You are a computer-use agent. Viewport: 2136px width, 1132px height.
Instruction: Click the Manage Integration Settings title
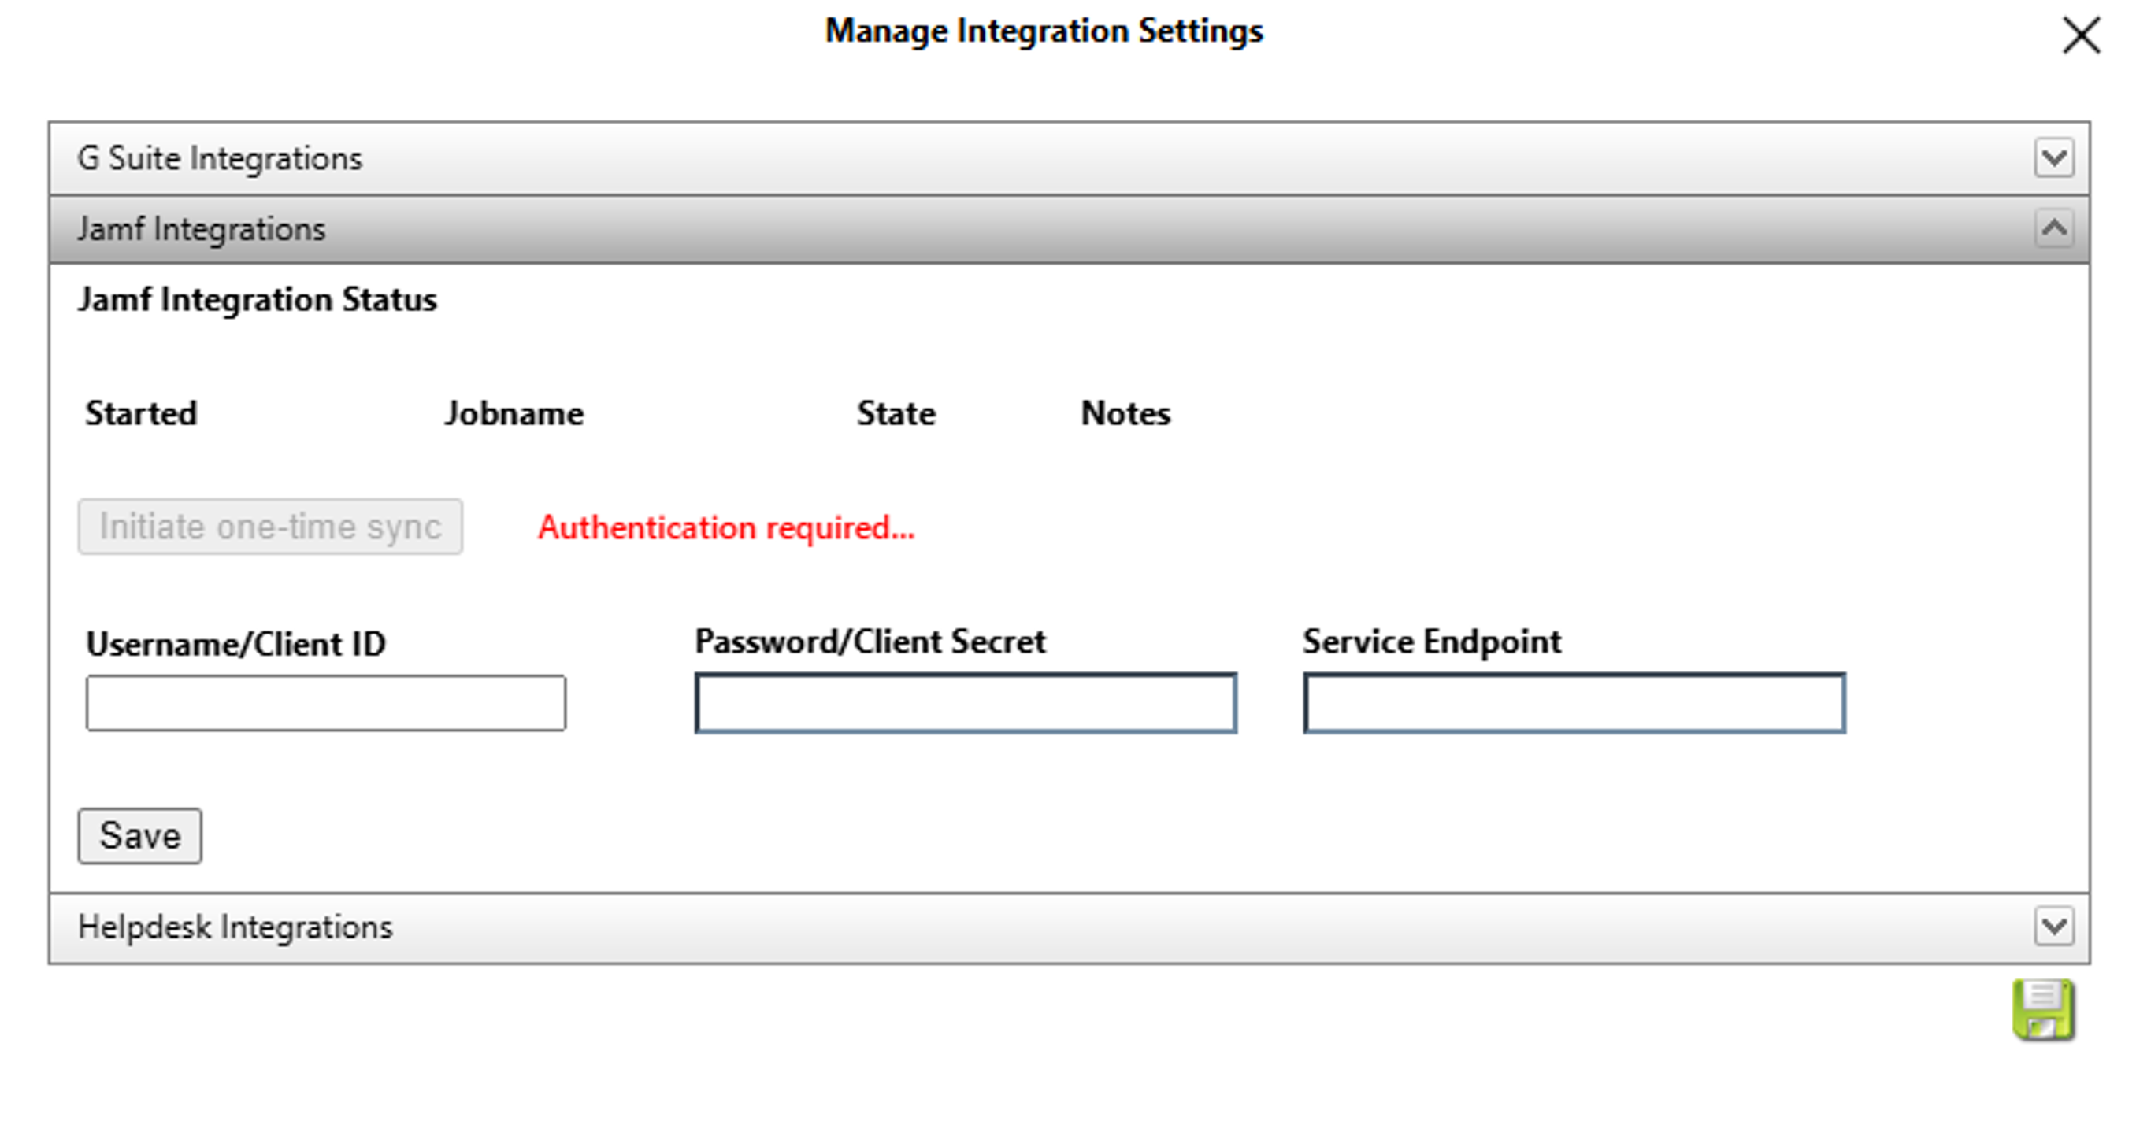1044,31
